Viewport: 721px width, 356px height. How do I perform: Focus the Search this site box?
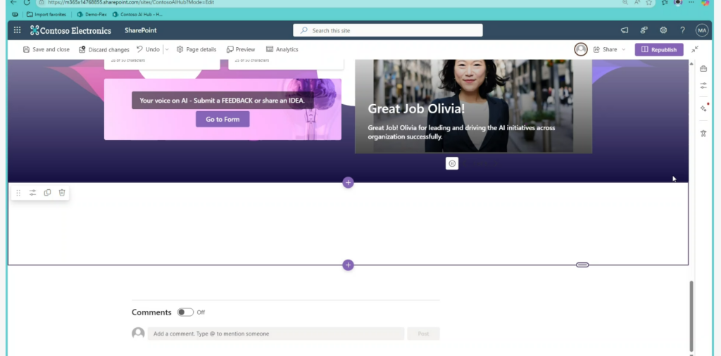pyautogui.click(x=388, y=30)
